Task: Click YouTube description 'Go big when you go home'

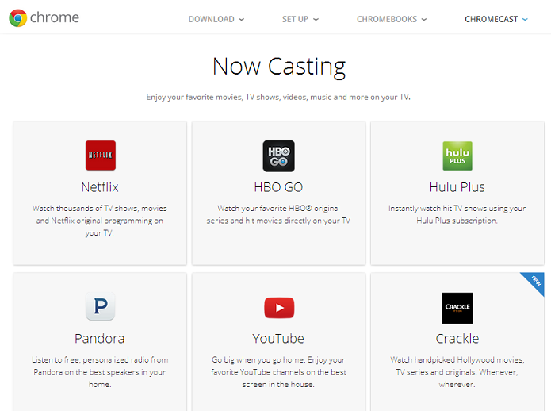Action: [278, 372]
